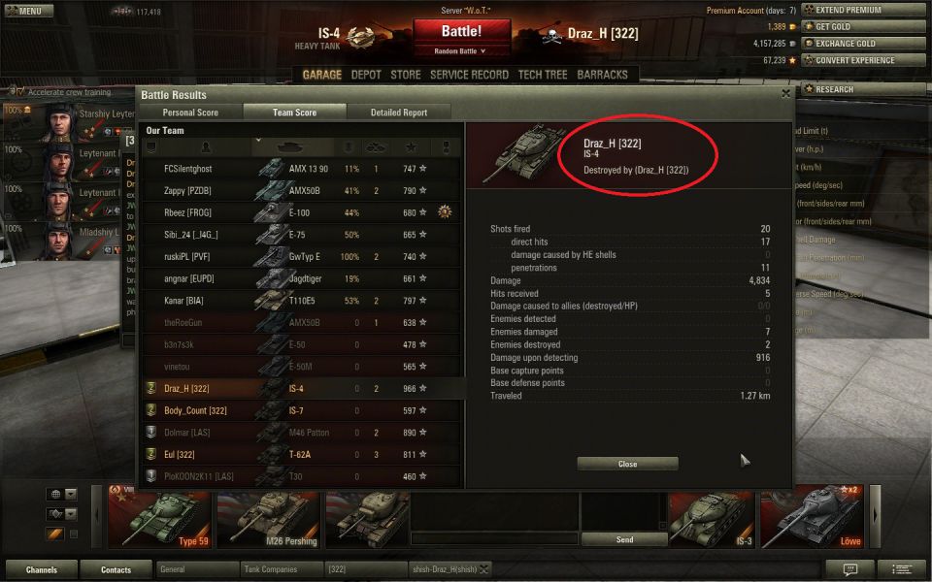Toggle the Accelerate crew training checkbox
The height and width of the screenshot is (582, 932).
tap(19, 91)
